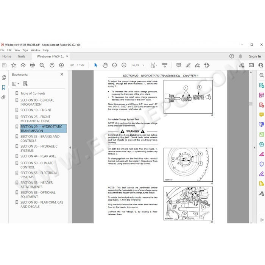The width and height of the screenshot is (265, 265).
Task: Switch to the Home tab
Action: [7, 56]
